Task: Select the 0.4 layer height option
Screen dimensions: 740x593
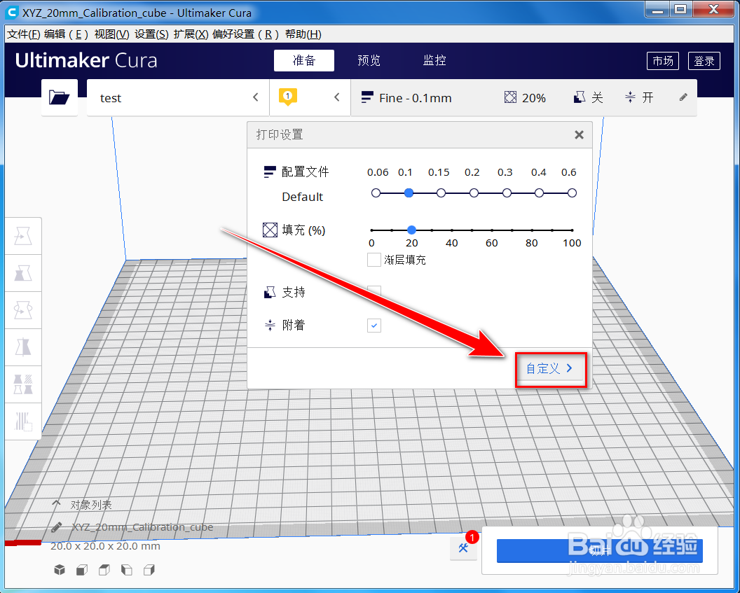Action: coord(539,193)
